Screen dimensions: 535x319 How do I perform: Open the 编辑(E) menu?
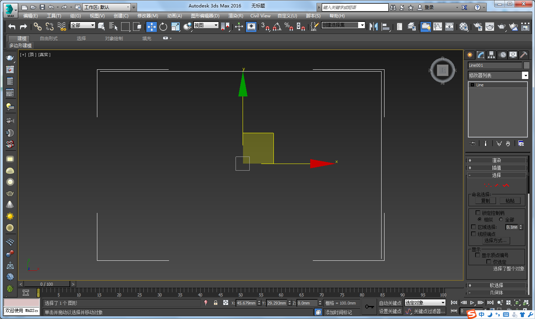(30, 16)
